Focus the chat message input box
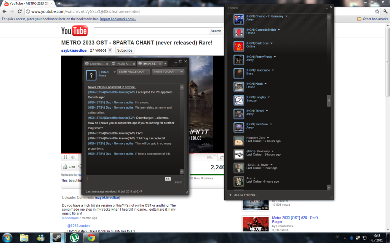Screen dimensions: 390x243 pyautogui.click(x=128, y=182)
